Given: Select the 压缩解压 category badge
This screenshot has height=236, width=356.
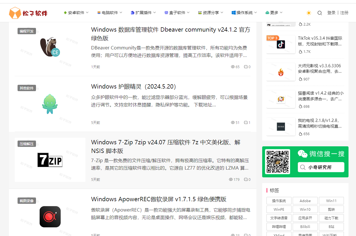Looking at the screenshot, I should click(27, 144).
